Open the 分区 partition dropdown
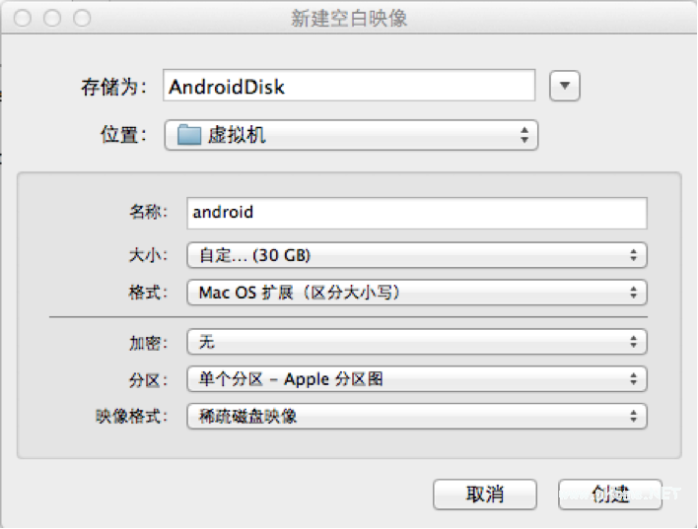 (416, 379)
